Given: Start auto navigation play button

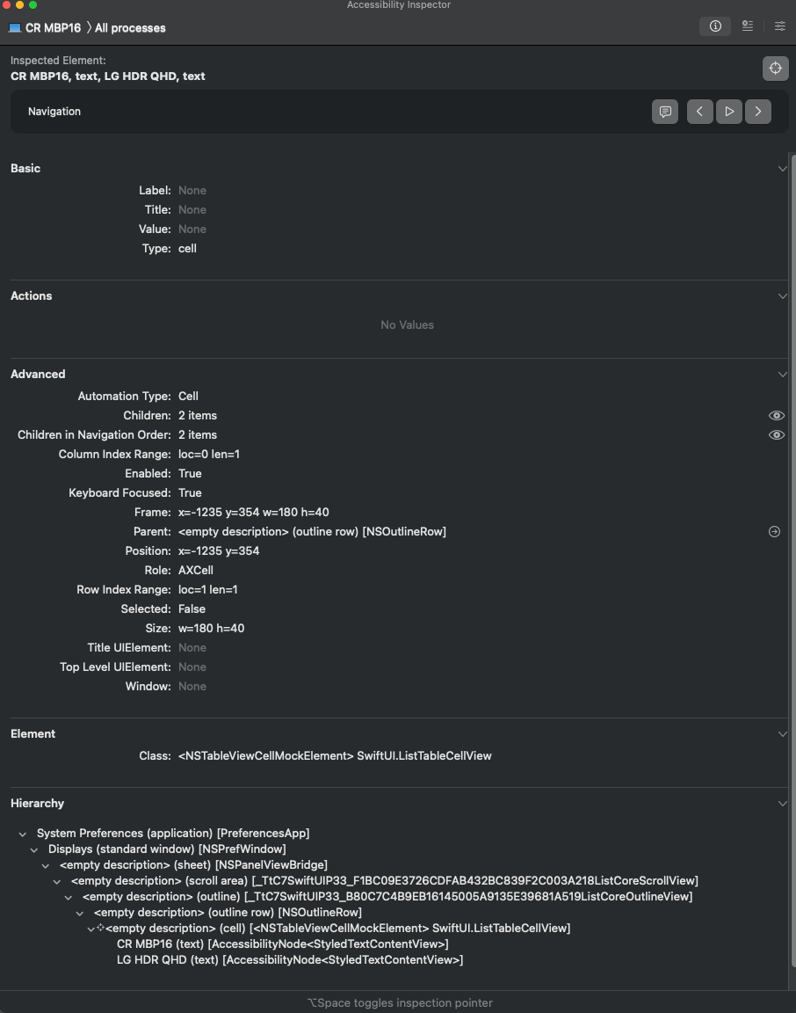Looking at the screenshot, I should click(x=729, y=112).
